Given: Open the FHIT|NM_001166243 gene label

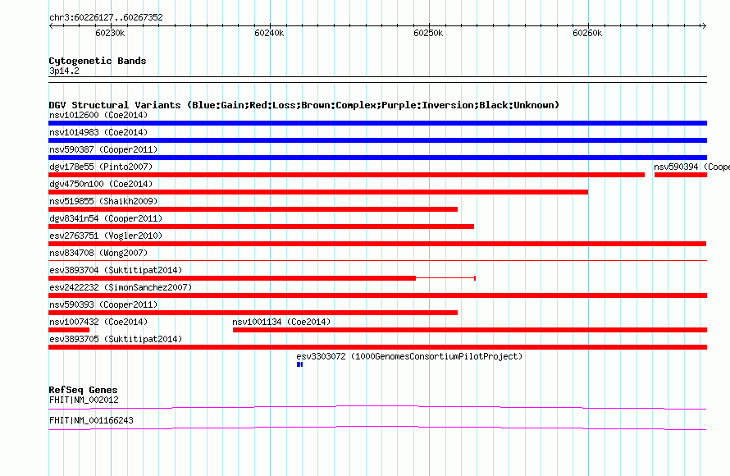Looking at the screenshot, I should [x=91, y=420].
